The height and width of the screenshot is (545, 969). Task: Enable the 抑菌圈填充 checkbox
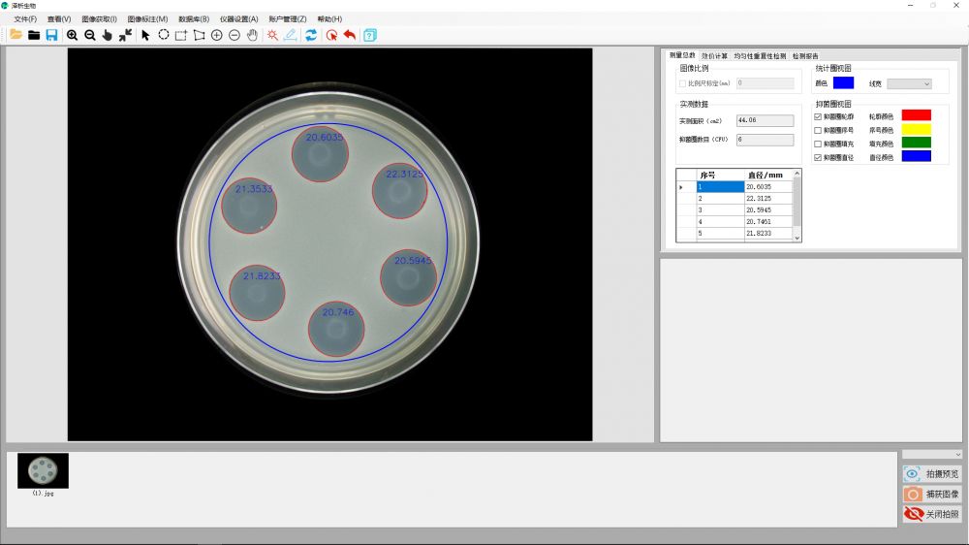(818, 144)
